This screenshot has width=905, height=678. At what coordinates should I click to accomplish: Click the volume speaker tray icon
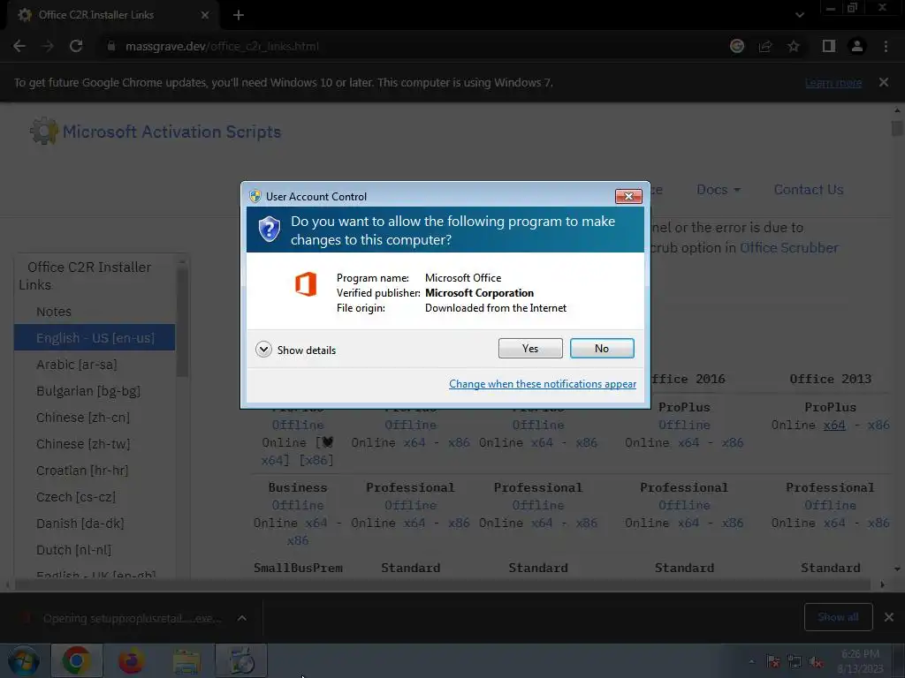816,661
